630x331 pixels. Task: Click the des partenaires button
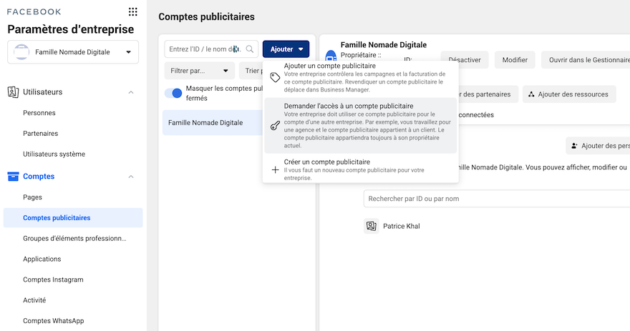click(488, 94)
